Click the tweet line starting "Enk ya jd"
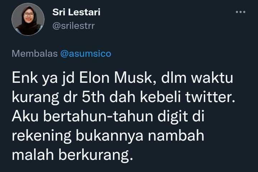 [122, 78]
